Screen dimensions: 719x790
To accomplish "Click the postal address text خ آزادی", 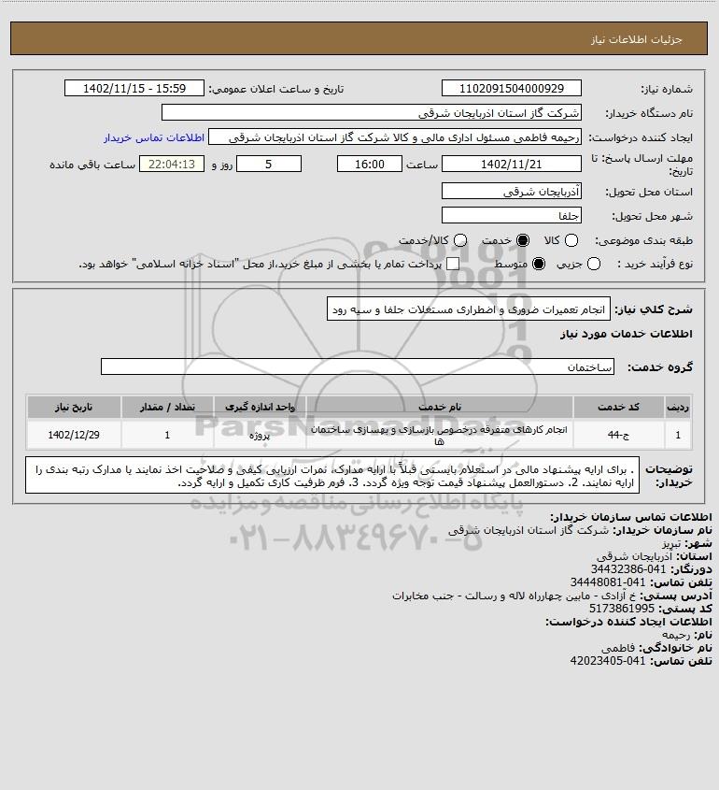I will (x=514, y=596).
